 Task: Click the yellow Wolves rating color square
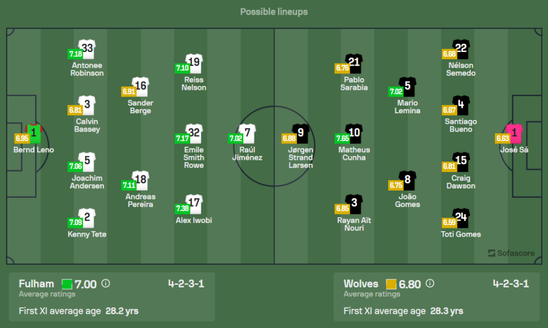391,284
